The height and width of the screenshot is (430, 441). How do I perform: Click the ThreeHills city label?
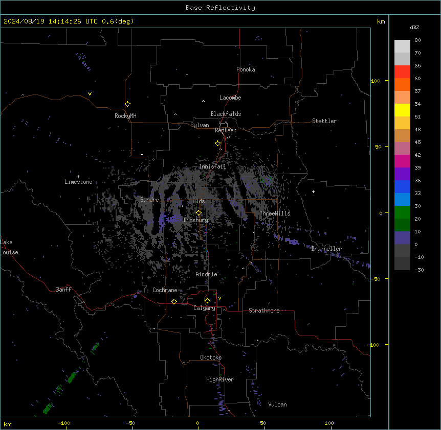coord(275,213)
